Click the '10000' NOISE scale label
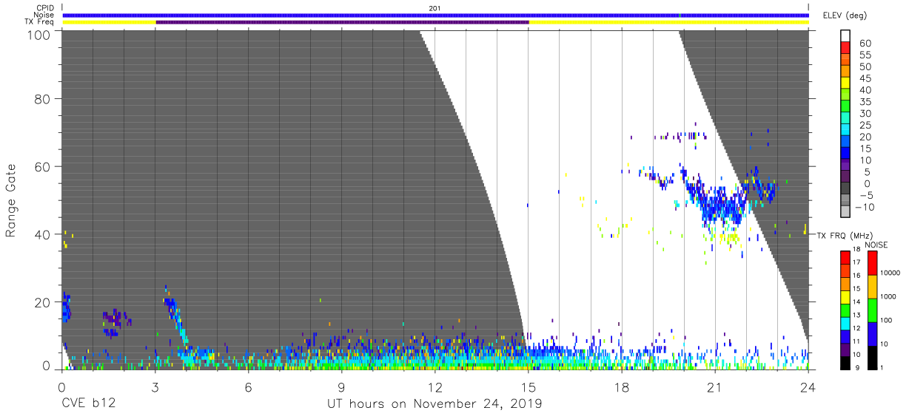Screen dimensions: 909x419 (890, 273)
